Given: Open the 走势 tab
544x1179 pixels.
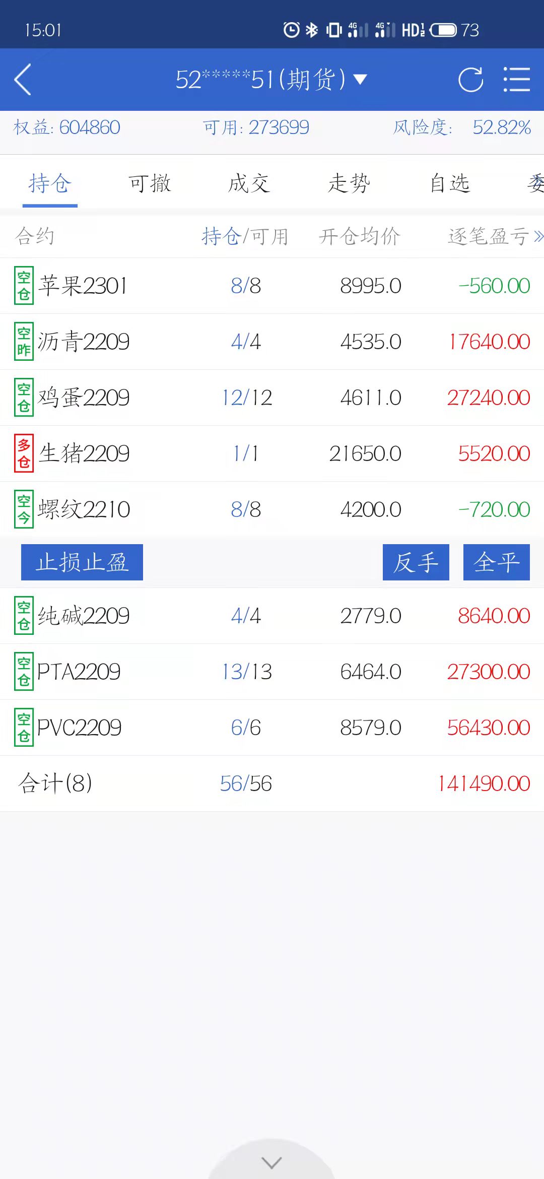Looking at the screenshot, I should click(349, 183).
